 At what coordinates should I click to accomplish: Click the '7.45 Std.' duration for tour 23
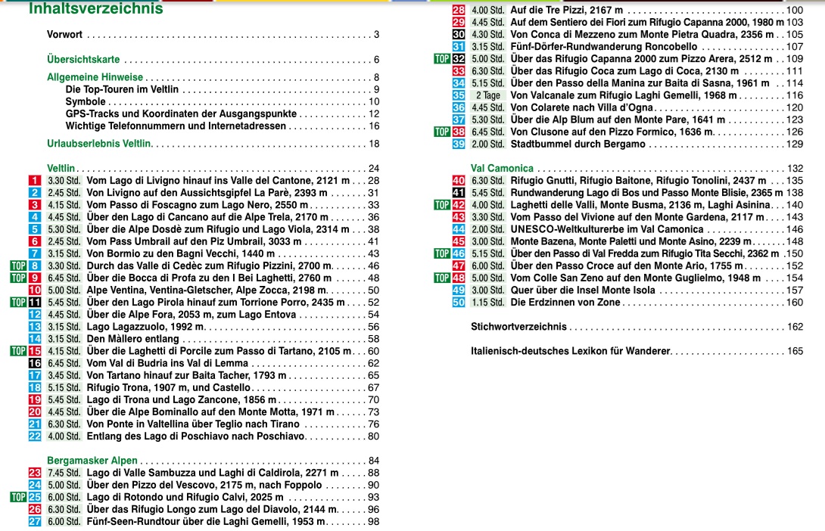coord(64,474)
